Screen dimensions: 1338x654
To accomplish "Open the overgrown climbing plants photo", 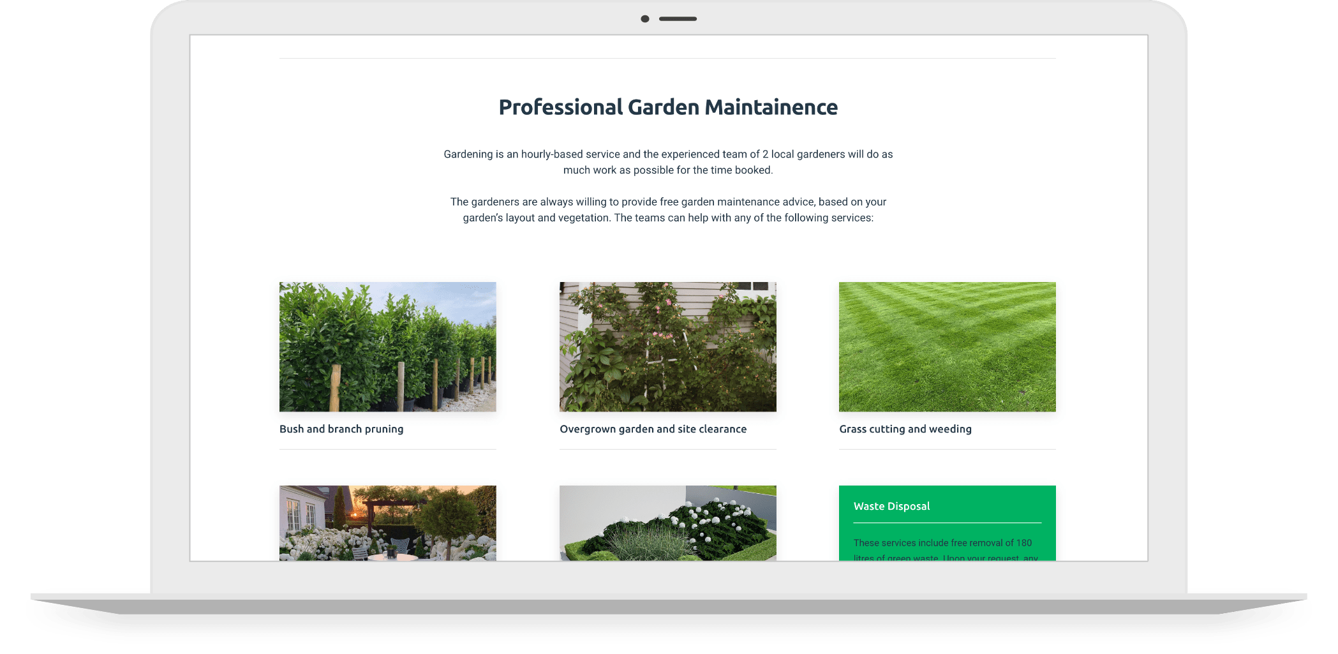I will point(667,346).
